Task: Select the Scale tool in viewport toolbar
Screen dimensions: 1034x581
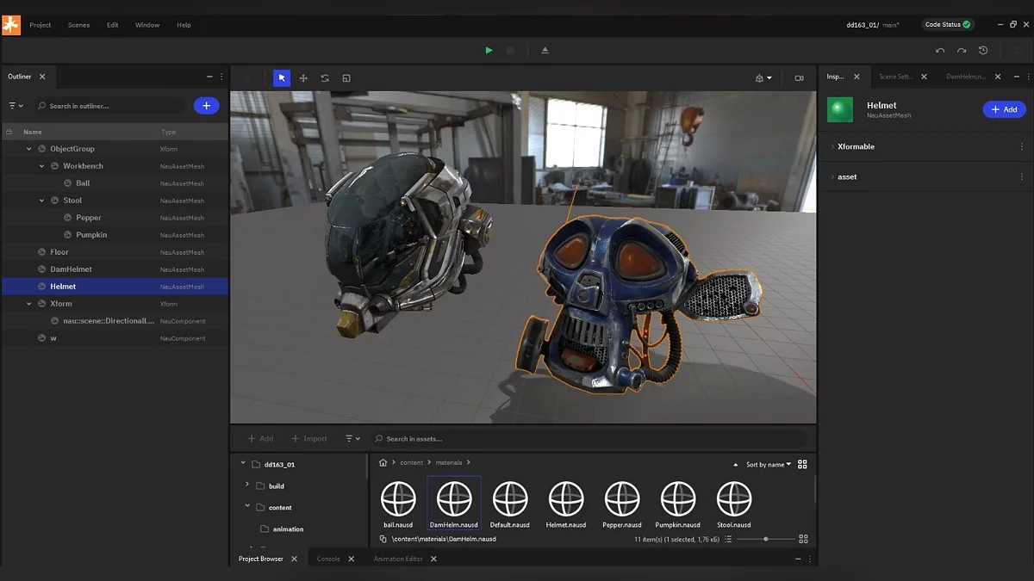Action: [x=346, y=78]
